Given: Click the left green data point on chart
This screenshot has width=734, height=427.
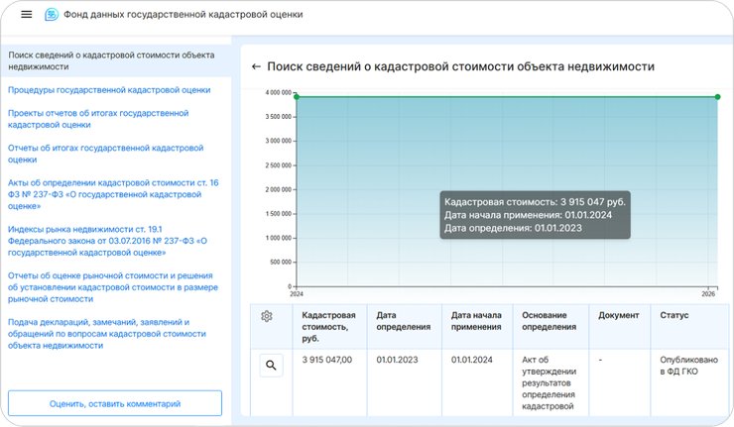Looking at the screenshot, I should [x=296, y=97].
